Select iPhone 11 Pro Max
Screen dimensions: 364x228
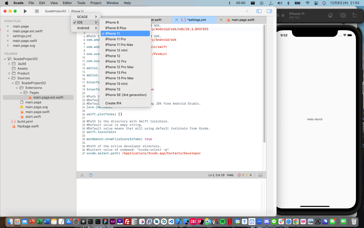(x=125, y=45)
